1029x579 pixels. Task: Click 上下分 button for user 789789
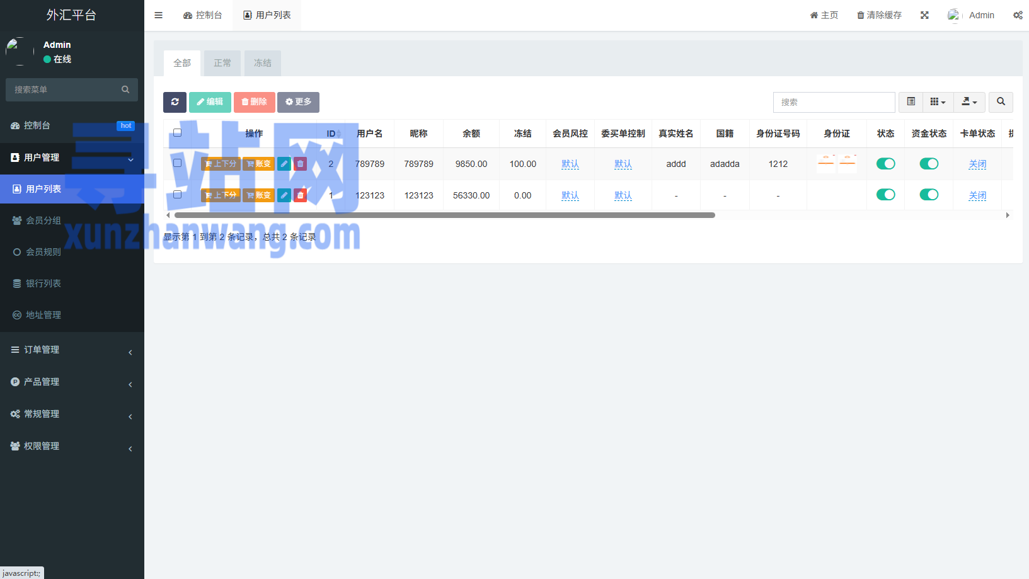[221, 164]
